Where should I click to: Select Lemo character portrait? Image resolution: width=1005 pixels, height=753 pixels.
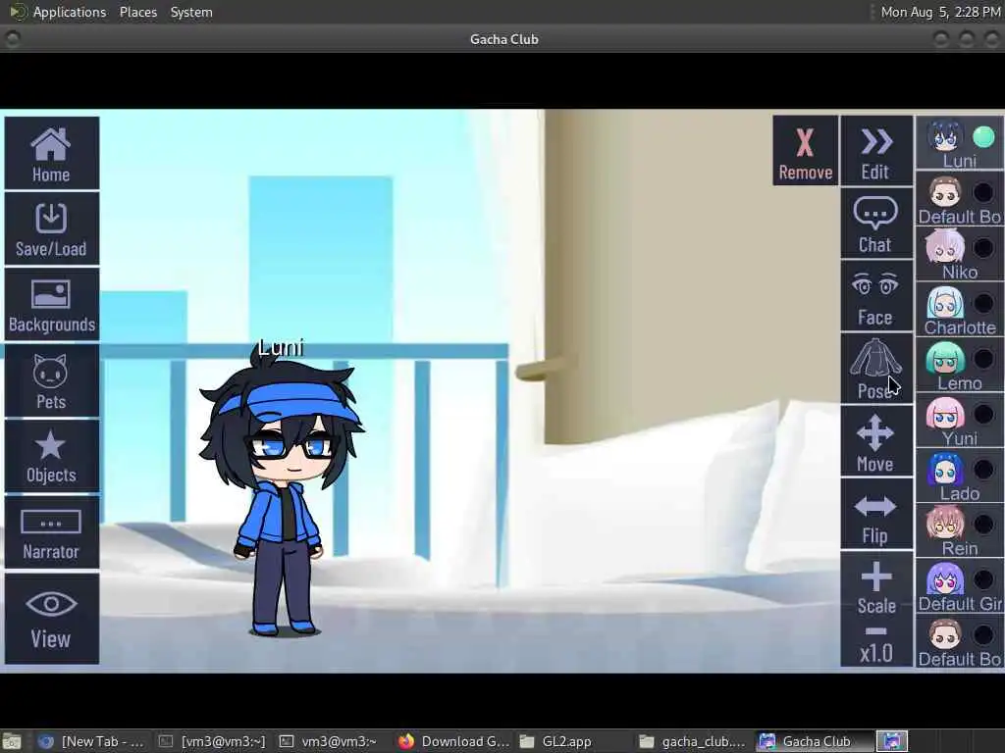[x=945, y=358]
